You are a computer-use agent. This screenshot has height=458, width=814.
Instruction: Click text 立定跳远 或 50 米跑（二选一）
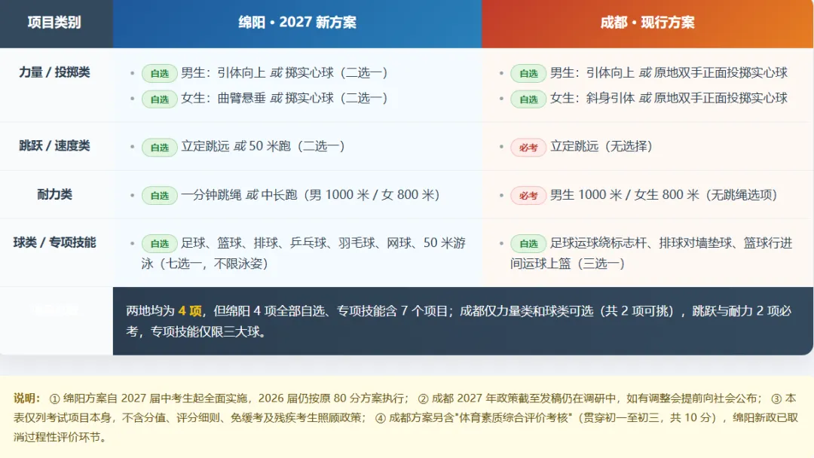[263, 145]
